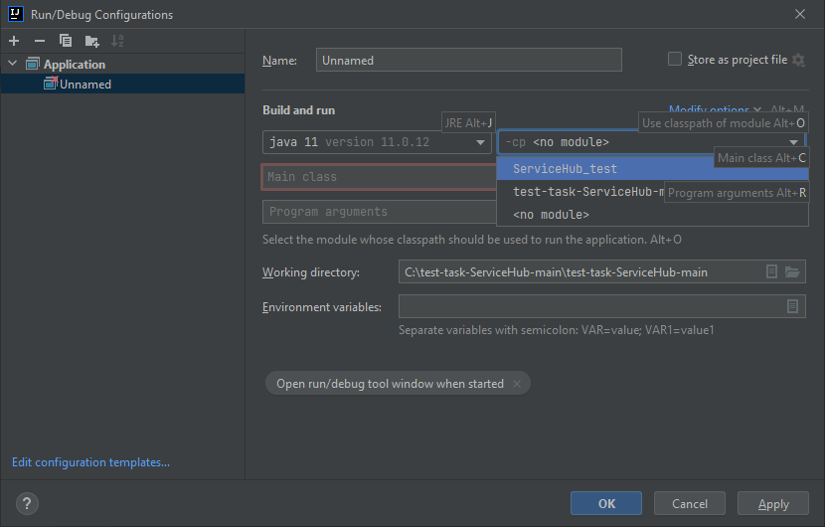Remove the selected configuration with minus icon
Image resolution: width=825 pixels, height=527 pixels.
pos(40,41)
